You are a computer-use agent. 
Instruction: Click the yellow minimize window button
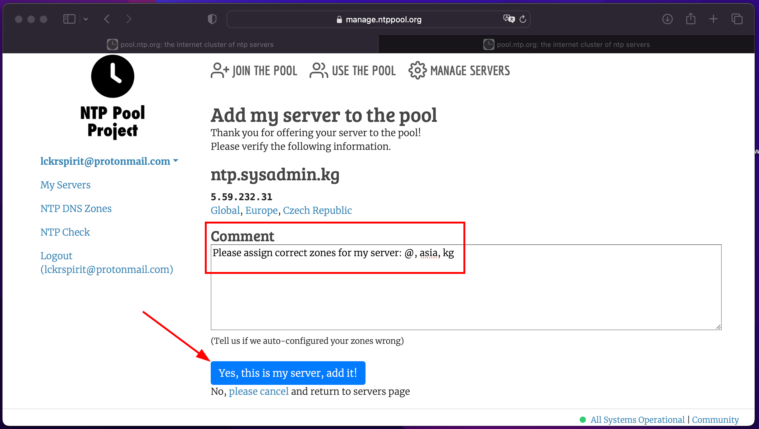(x=31, y=19)
